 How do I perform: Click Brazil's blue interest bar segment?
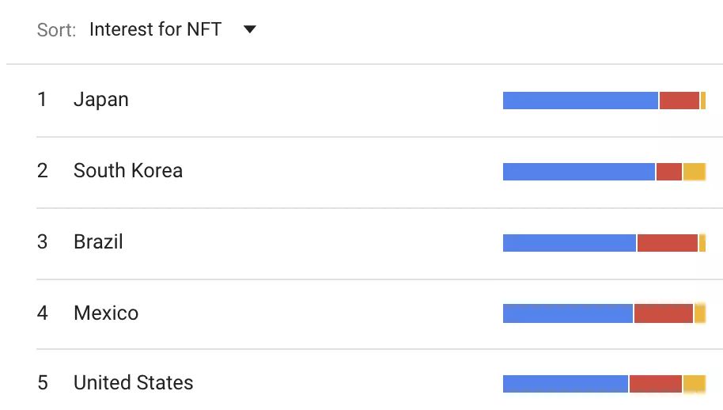(x=570, y=243)
